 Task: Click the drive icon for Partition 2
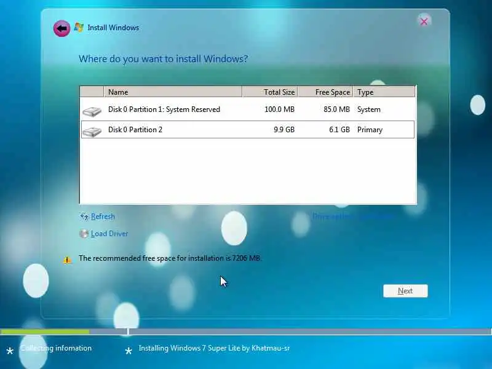[x=92, y=132]
